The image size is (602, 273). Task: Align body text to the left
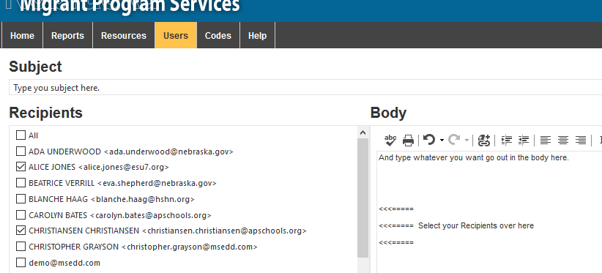click(545, 141)
